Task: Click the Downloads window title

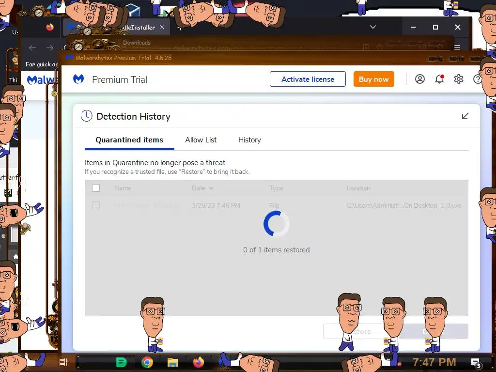Action: 137,43
